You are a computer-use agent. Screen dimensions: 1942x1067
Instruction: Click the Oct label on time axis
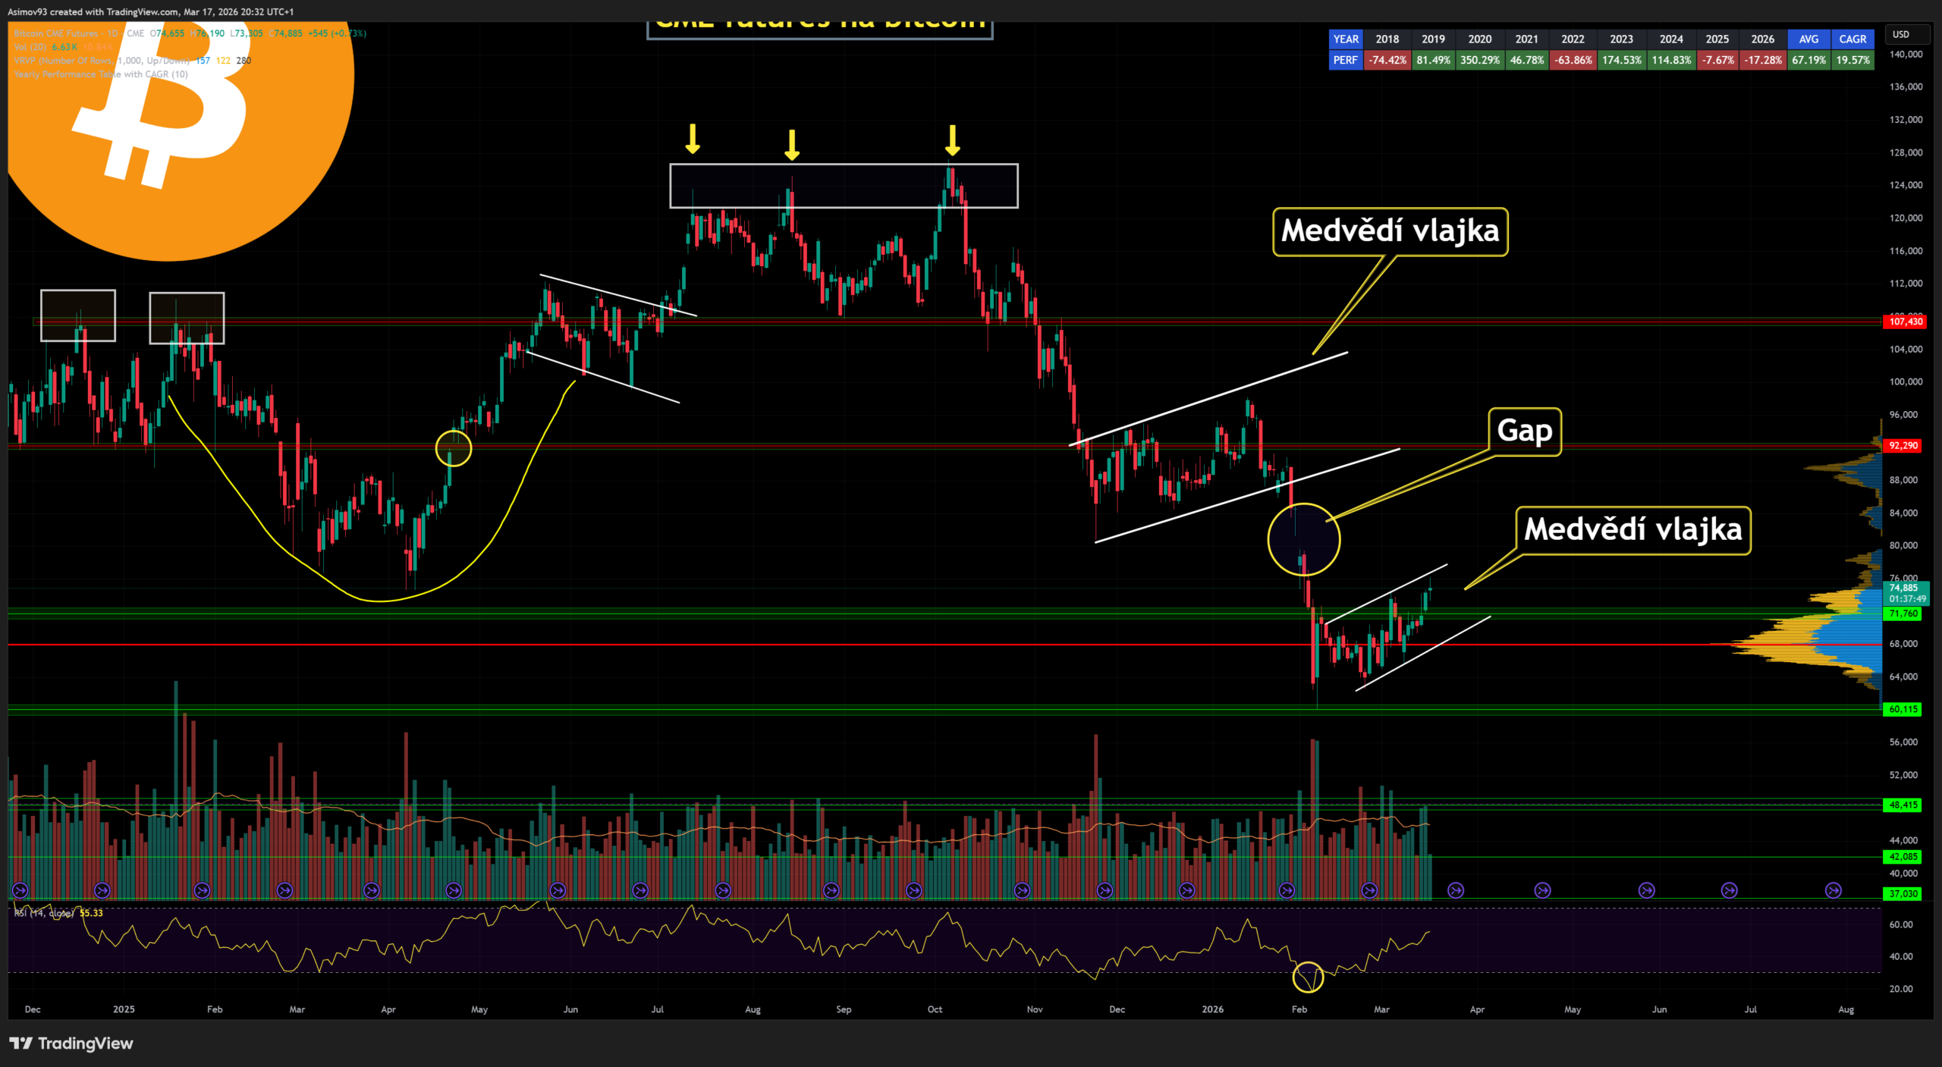pos(935,1009)
